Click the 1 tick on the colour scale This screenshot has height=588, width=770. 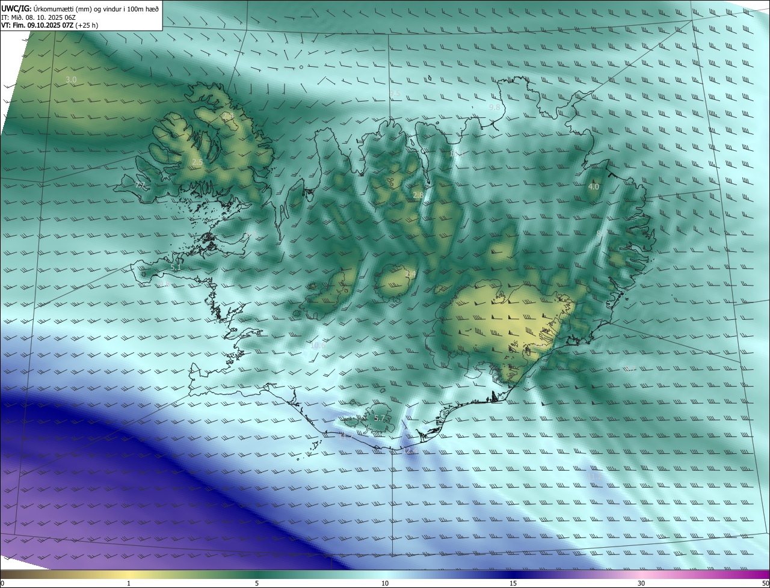click(129, 583)
